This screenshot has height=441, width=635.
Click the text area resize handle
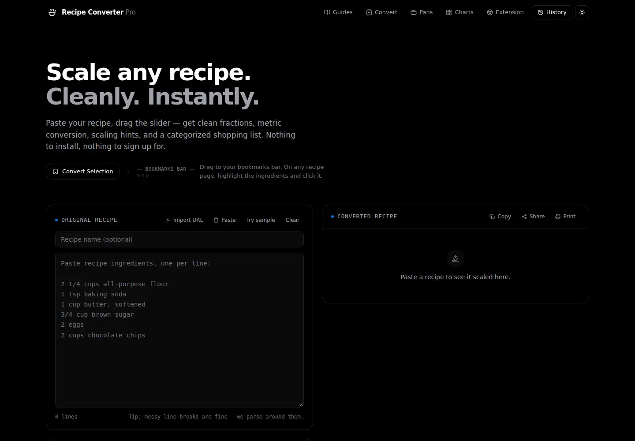[301, 404]
